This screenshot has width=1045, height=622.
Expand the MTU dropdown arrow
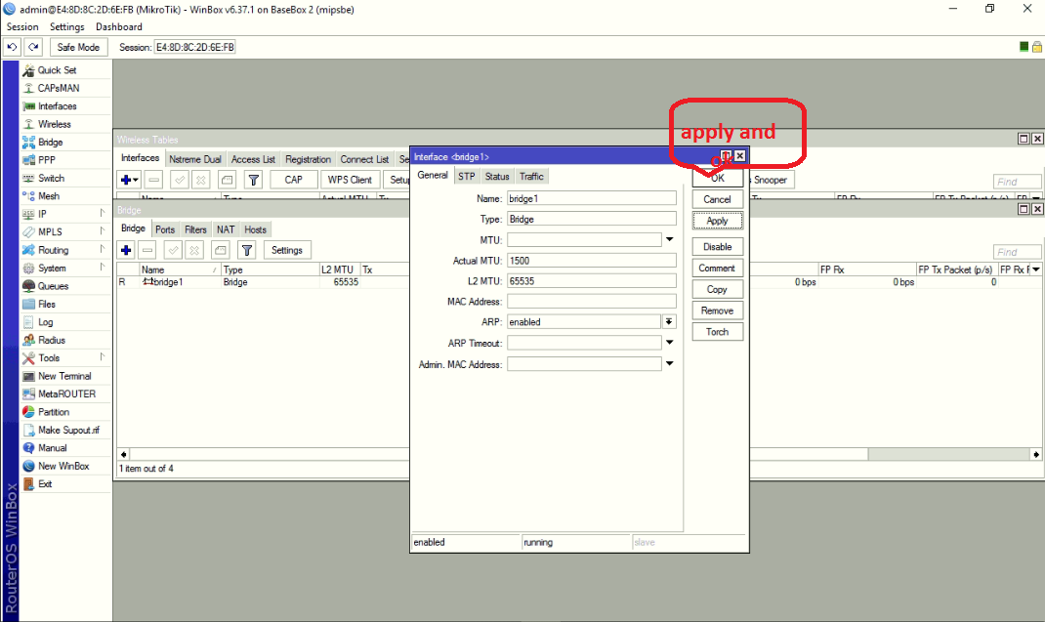pyautogui.click(x=670, y=239)
